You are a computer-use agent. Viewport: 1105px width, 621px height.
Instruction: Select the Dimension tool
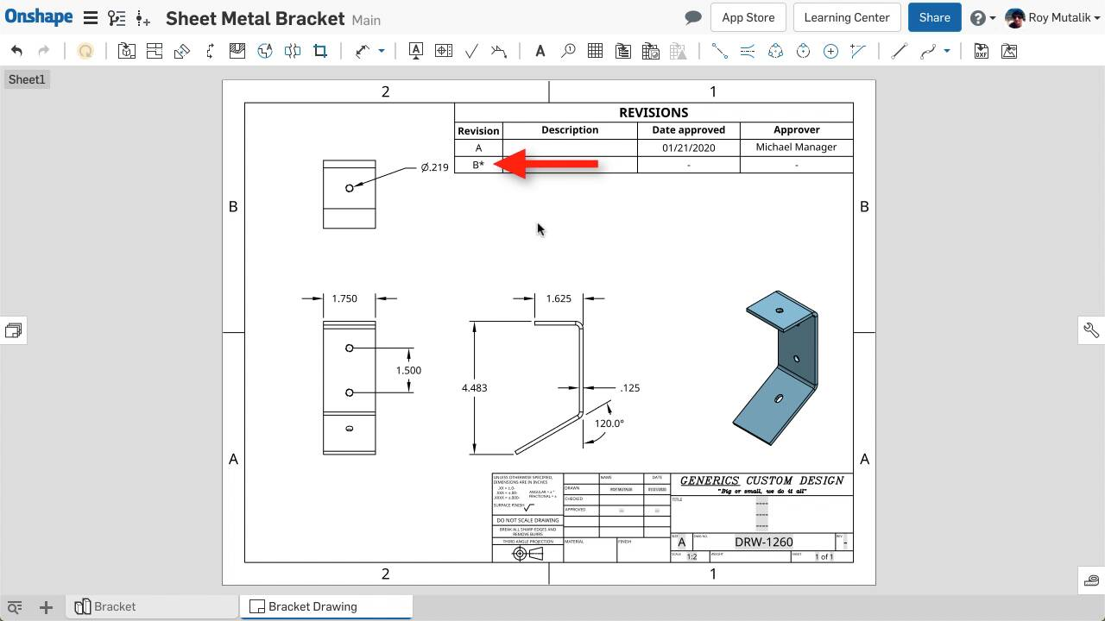click(363, 51)
